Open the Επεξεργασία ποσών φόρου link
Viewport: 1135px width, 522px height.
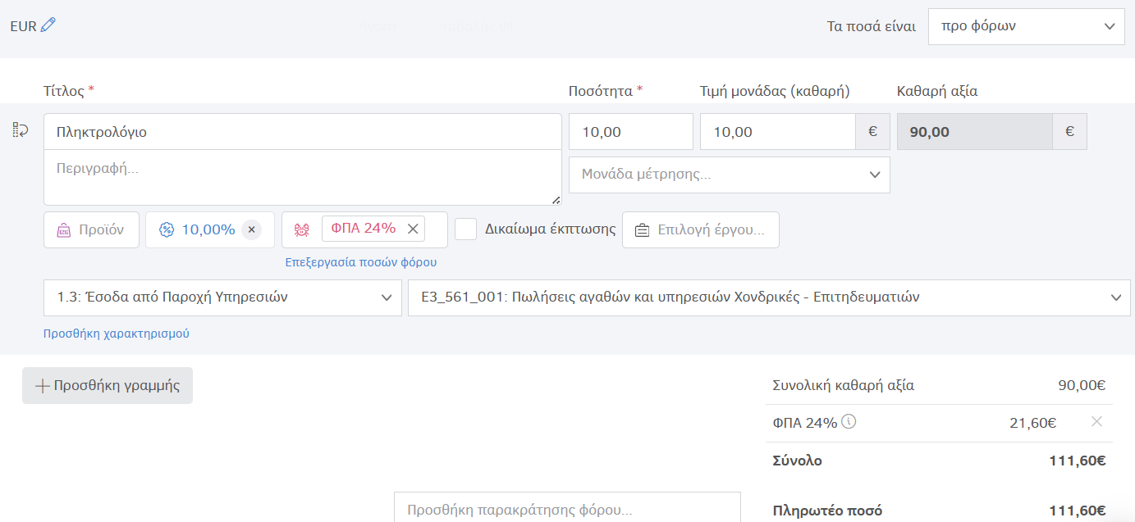click(360, 262)
